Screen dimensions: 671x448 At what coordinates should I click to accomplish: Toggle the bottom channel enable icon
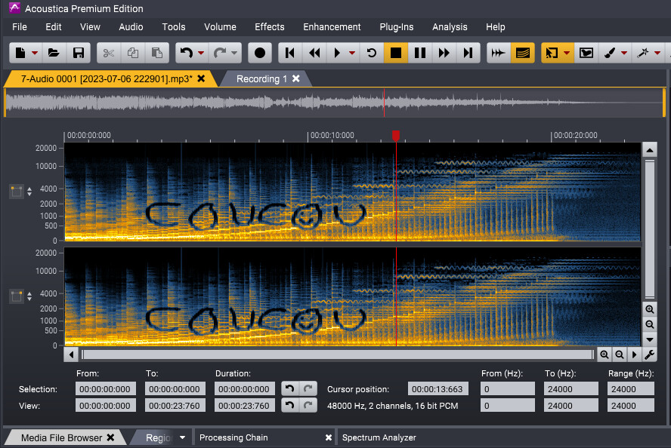17,296
